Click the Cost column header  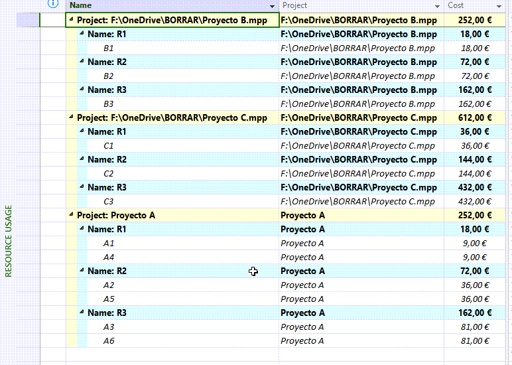[475, 5]
